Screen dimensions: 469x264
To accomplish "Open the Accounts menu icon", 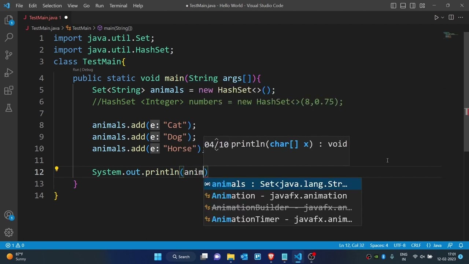I will coord(9,215).
